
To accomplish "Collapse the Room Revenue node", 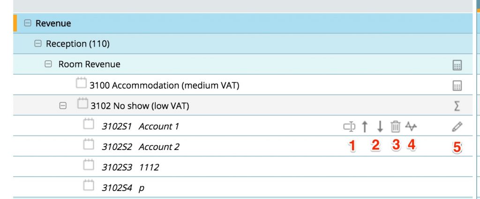I will point(48,64).
